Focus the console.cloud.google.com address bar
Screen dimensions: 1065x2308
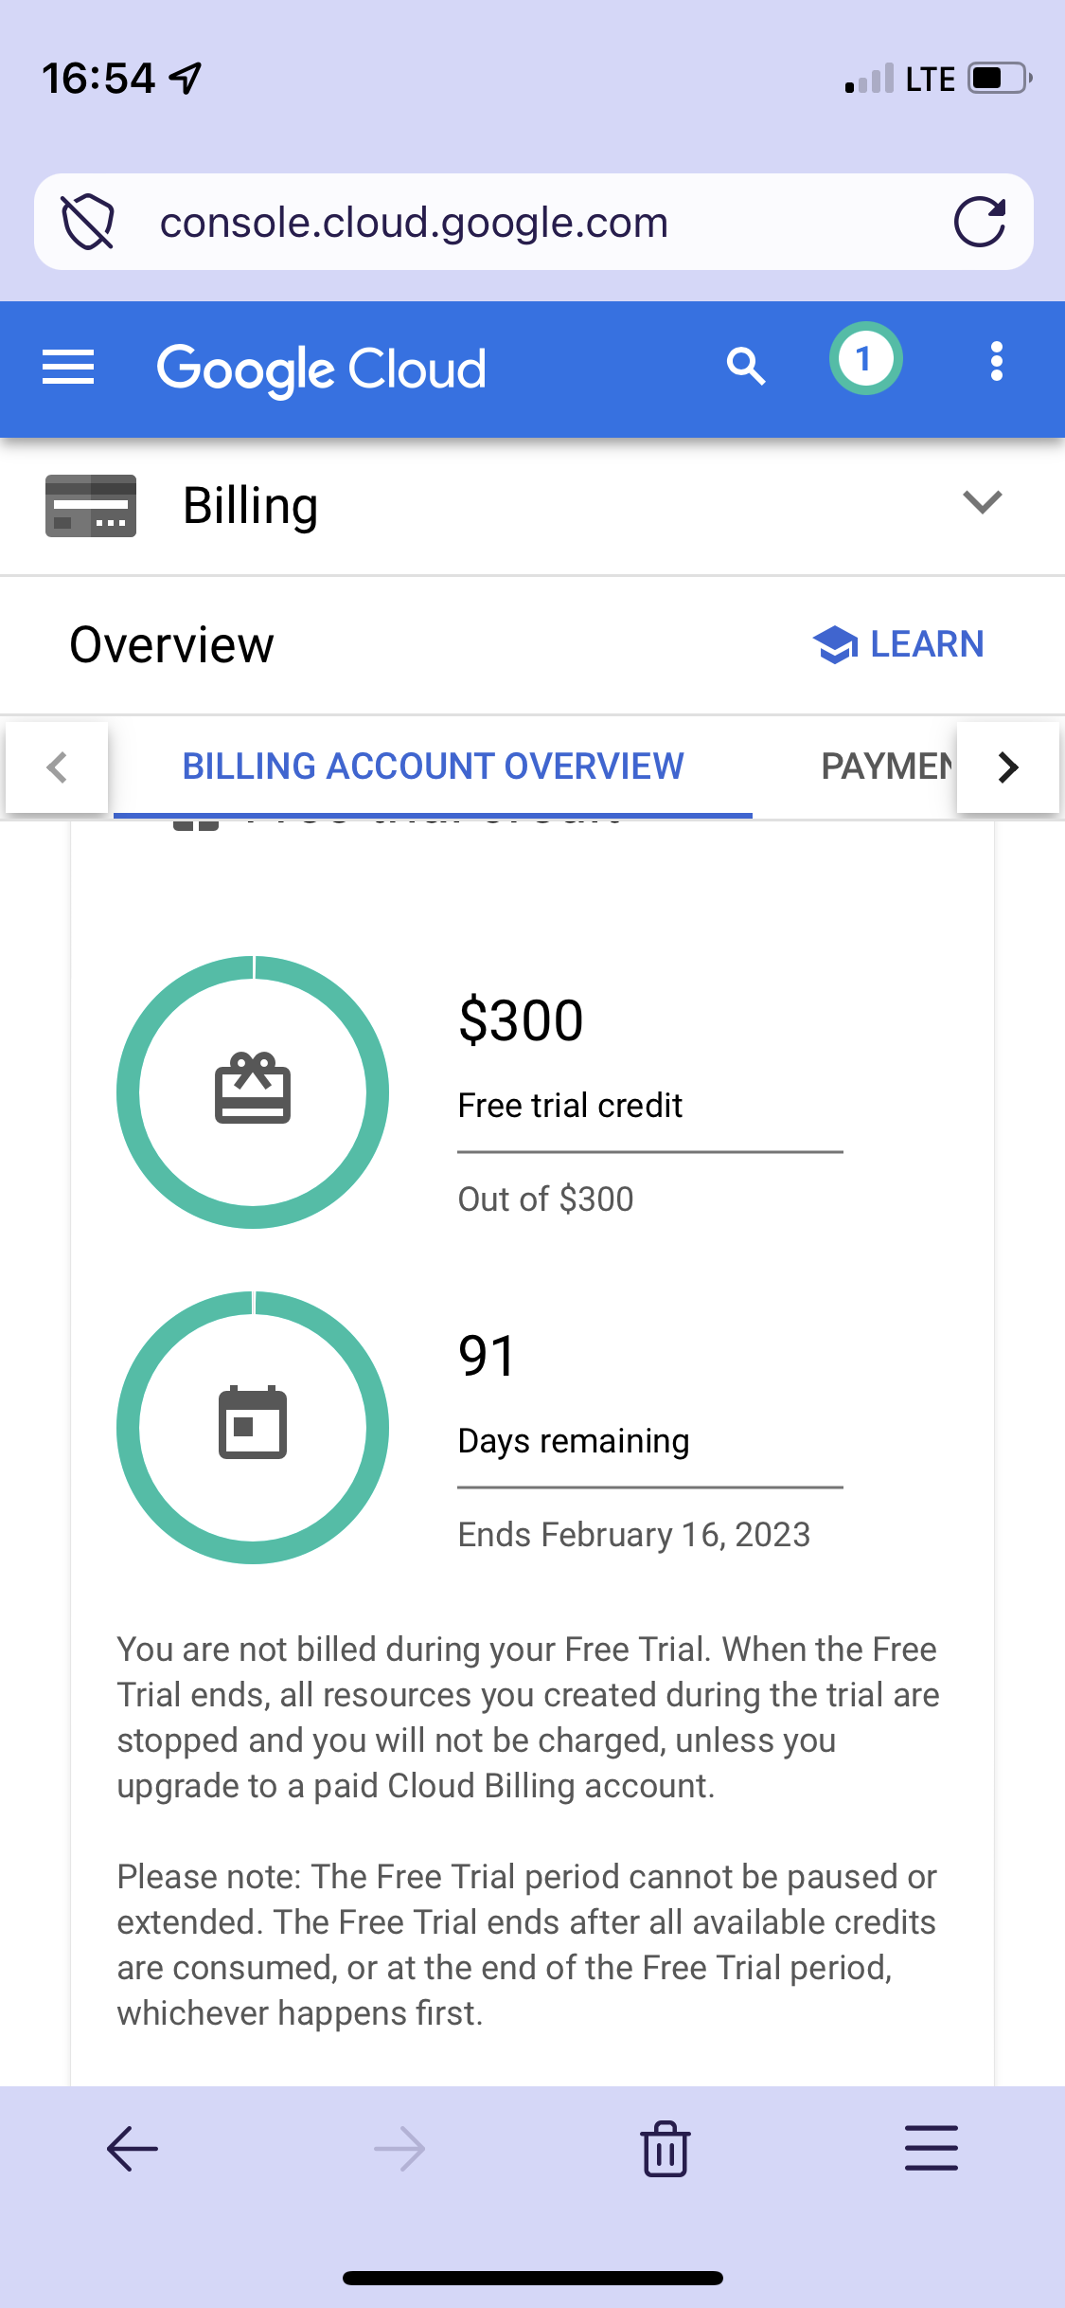(534, 222)
